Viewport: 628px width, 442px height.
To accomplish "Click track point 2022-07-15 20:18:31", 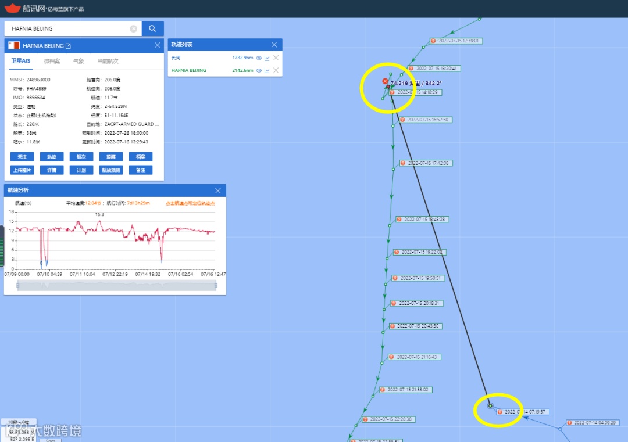I will (417, 303).
